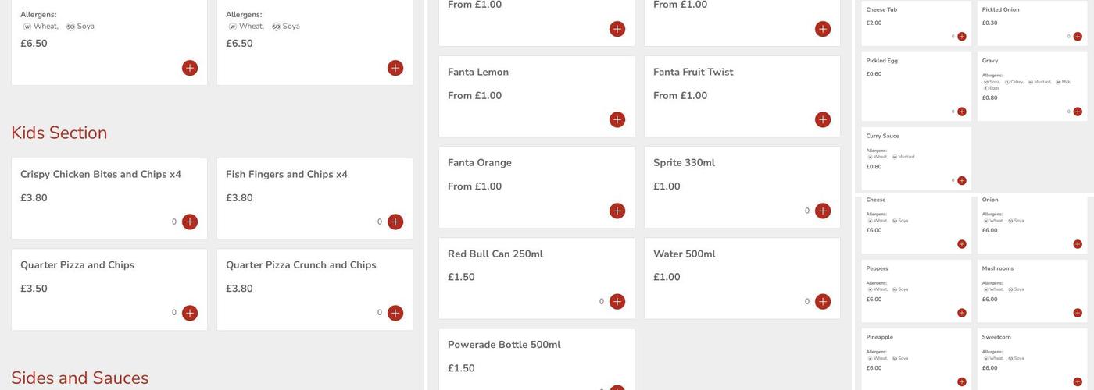
Task: Add Fish Fingers and Chips x4
Action: [x=395, y=222]
